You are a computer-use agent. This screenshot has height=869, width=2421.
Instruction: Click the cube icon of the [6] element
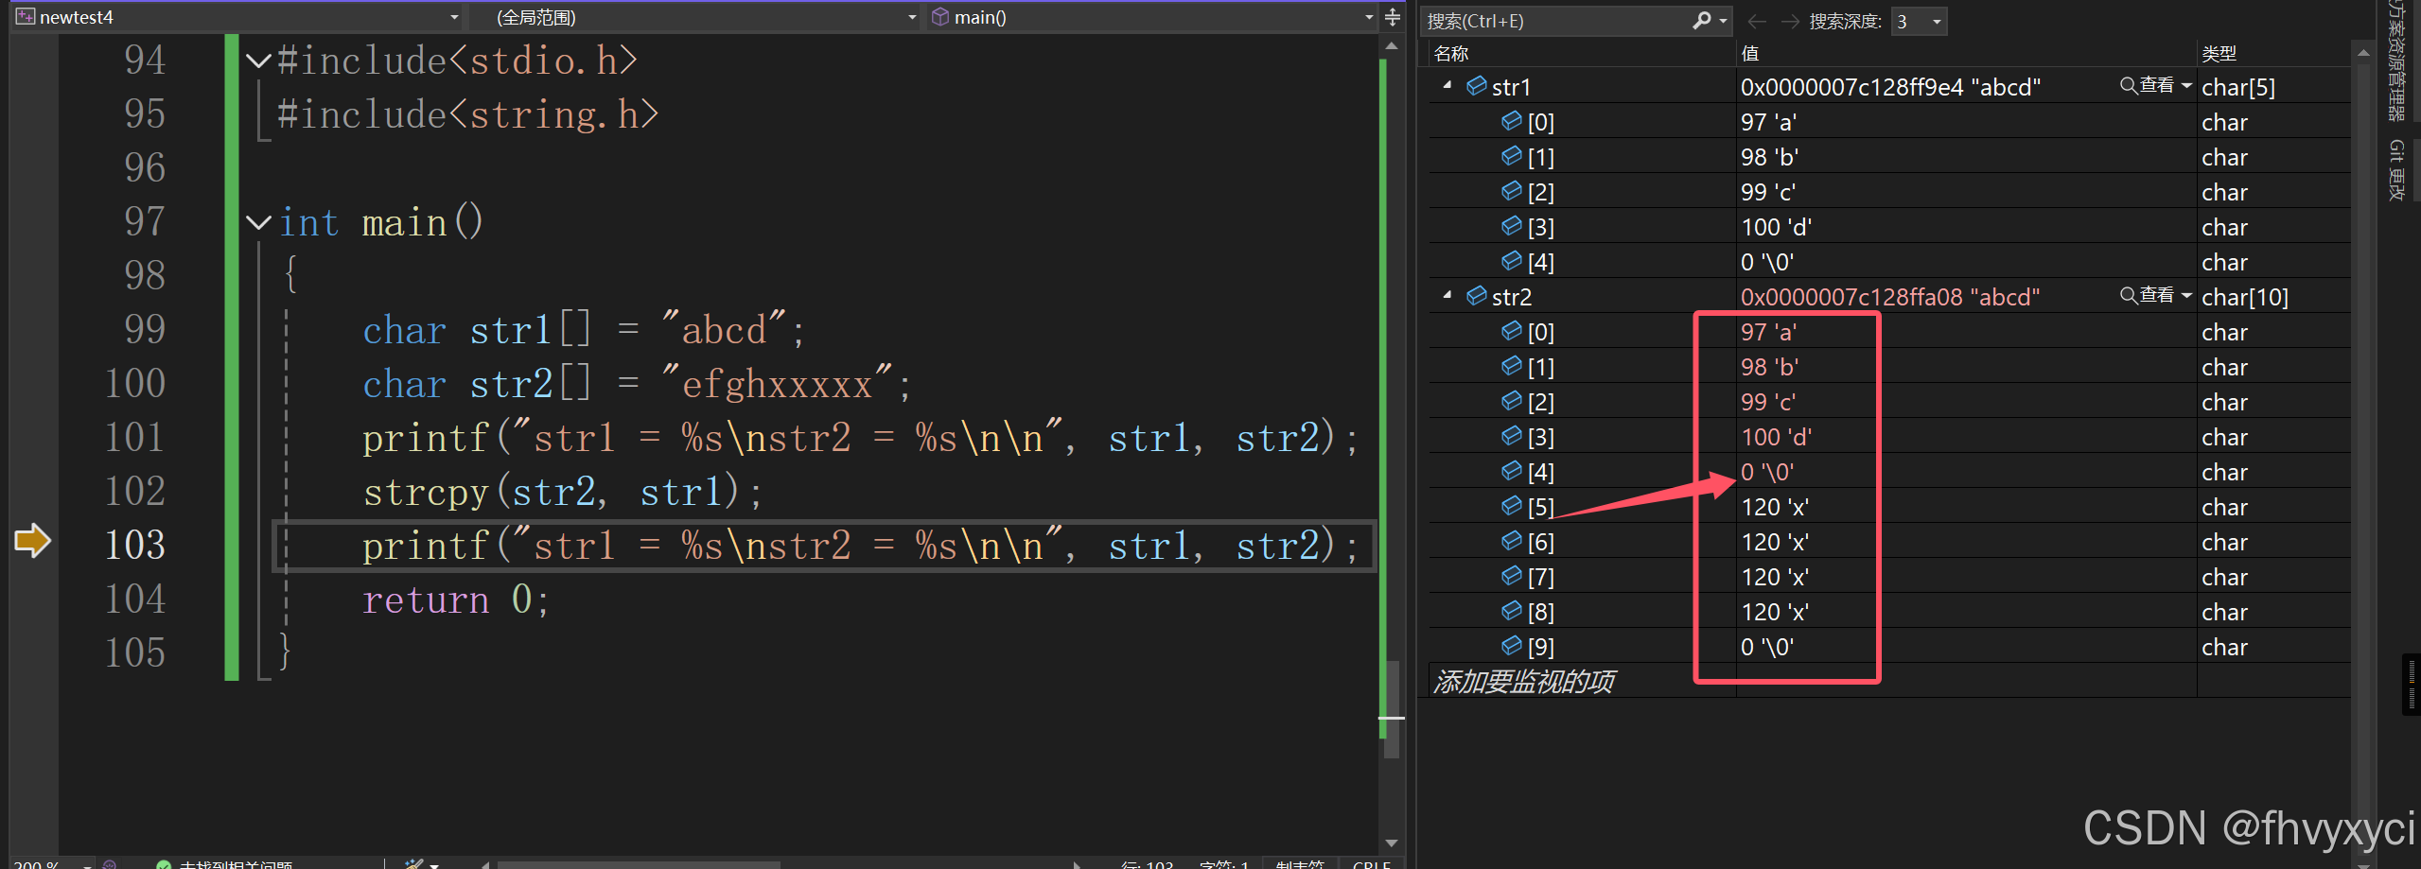click(1511, 541)
